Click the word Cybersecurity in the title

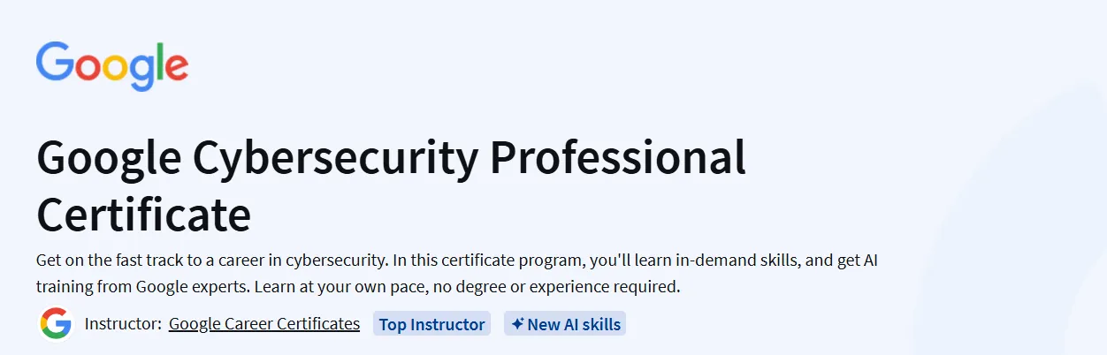pyautogui.click(x=337, y=161)
